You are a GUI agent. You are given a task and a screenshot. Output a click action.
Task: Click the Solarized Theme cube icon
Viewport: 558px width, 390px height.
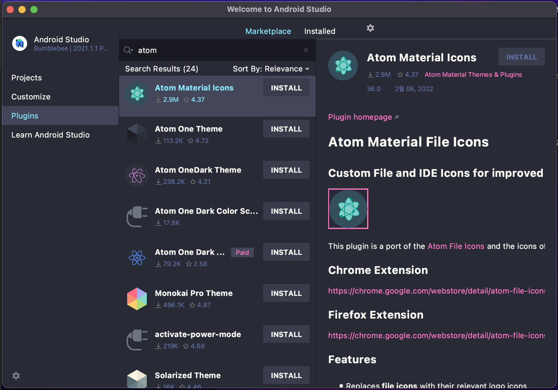tap(137, 379)
